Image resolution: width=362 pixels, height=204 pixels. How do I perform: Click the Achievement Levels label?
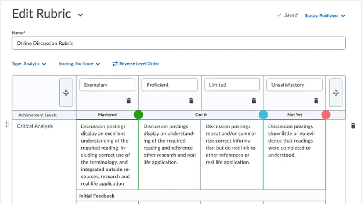pos(37,115)
